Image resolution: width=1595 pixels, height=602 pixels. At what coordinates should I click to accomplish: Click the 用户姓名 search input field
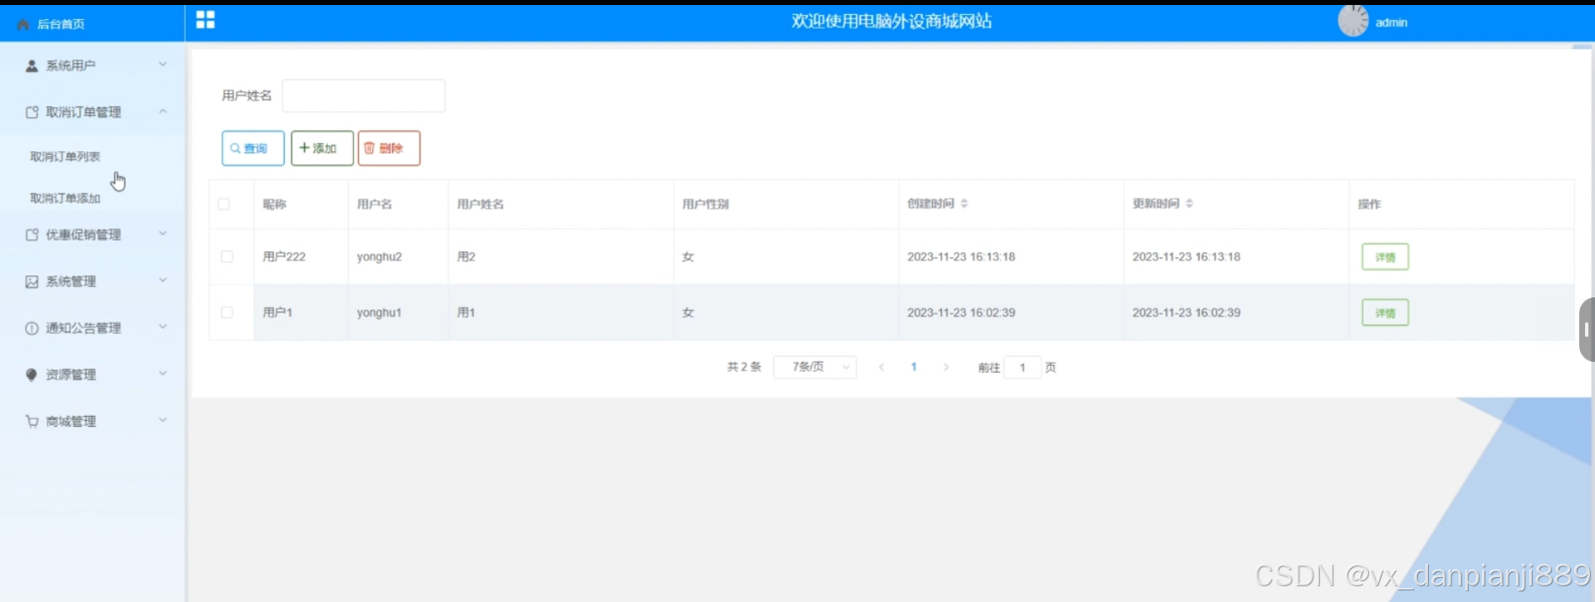(x=364, y=95)
